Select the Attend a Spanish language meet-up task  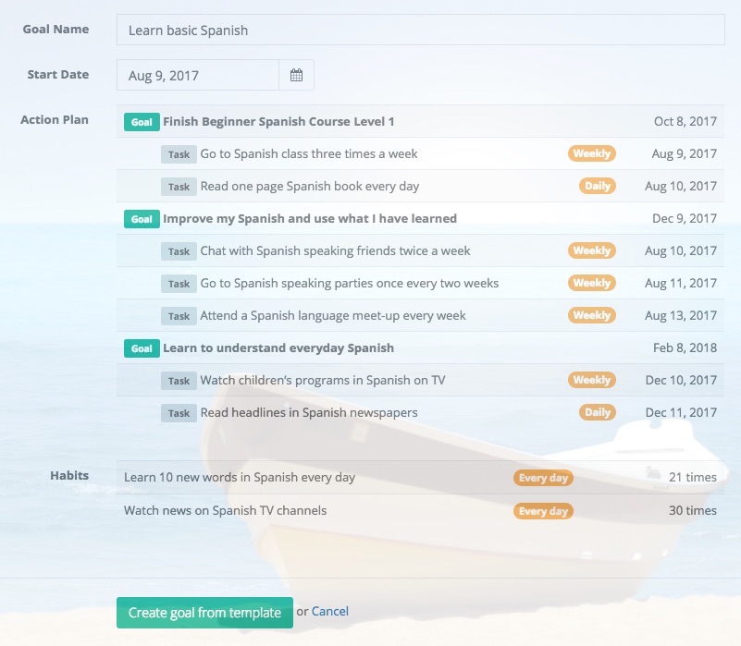333,316
